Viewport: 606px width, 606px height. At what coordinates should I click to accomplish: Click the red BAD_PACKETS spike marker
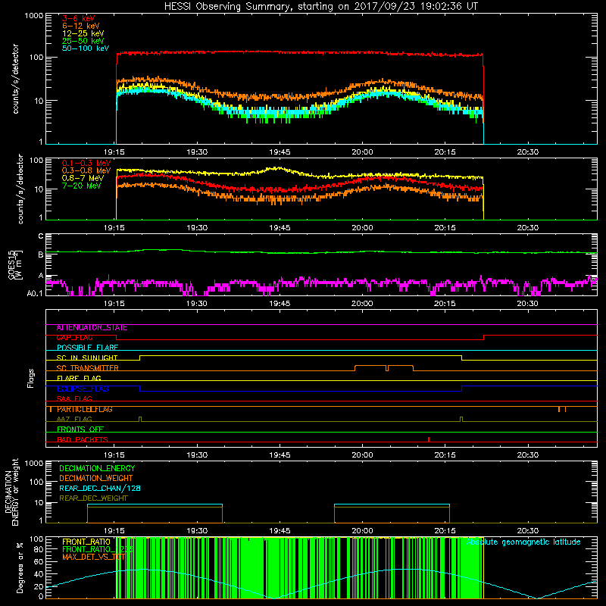click(x=429, y=439)
